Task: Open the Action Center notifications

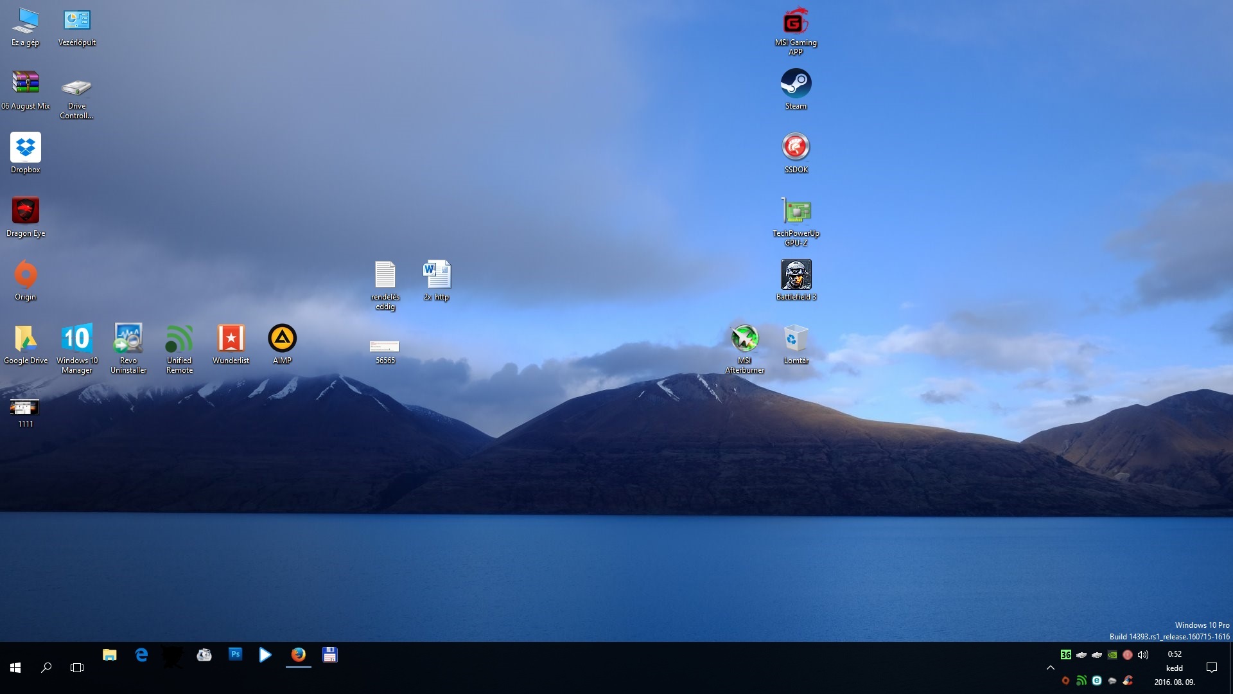Action: coord(1212,668)
